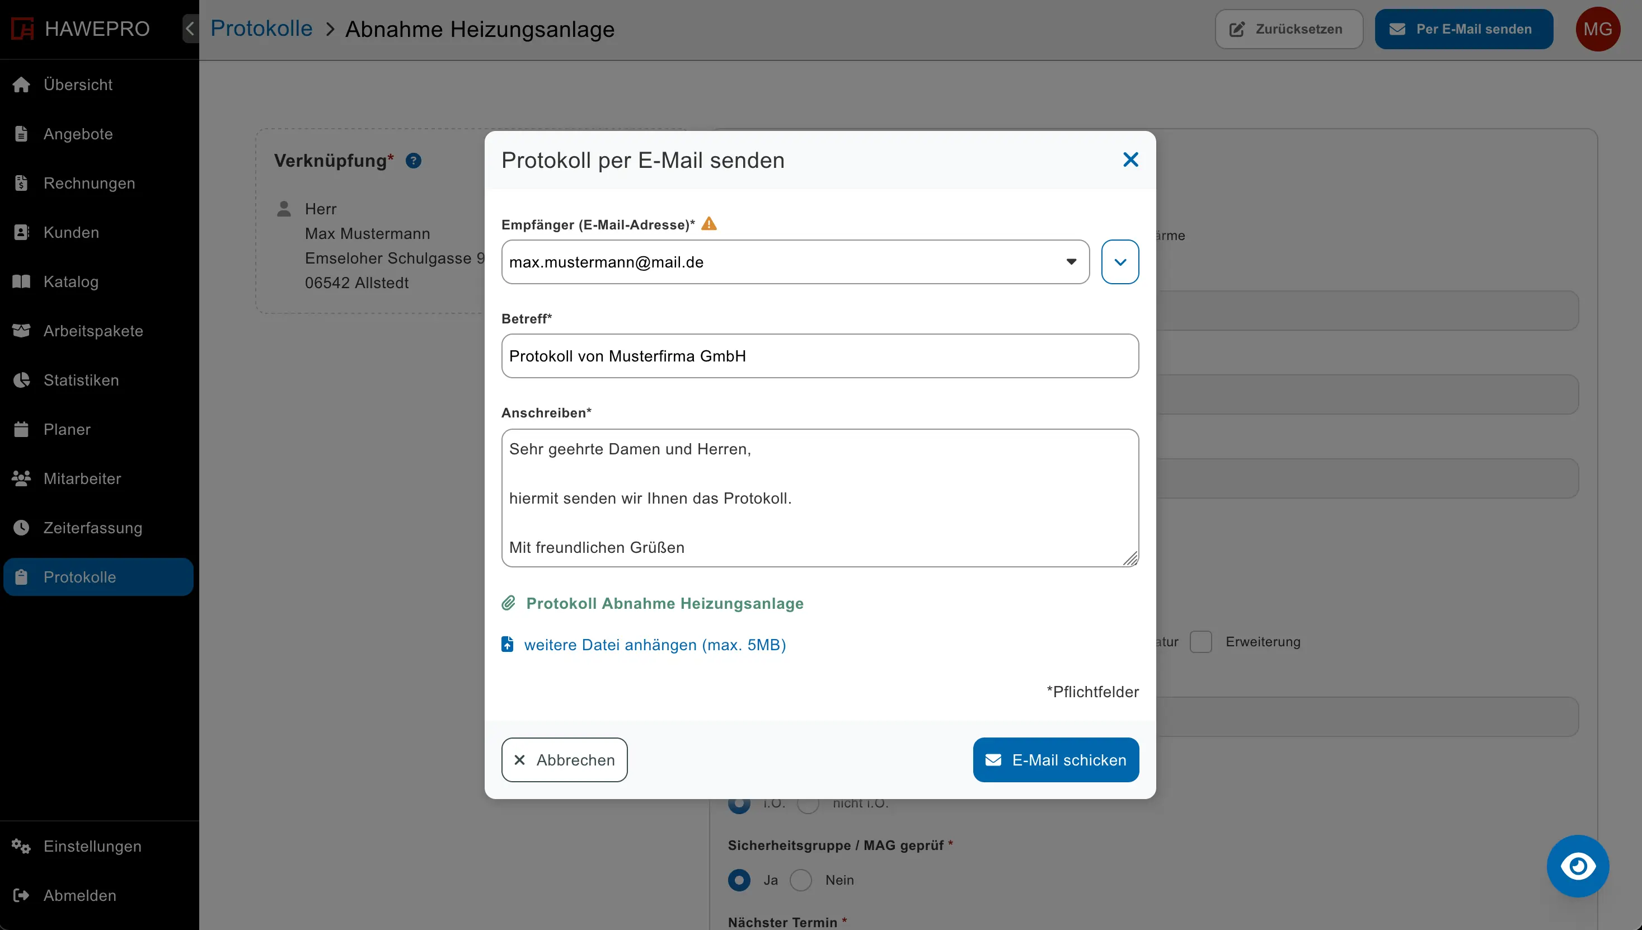Click the paperclip icon beside Protokoll Abnahme Heizungsanlage
The height and width of the screenshot is (930, 1642).
pos(508,602)
